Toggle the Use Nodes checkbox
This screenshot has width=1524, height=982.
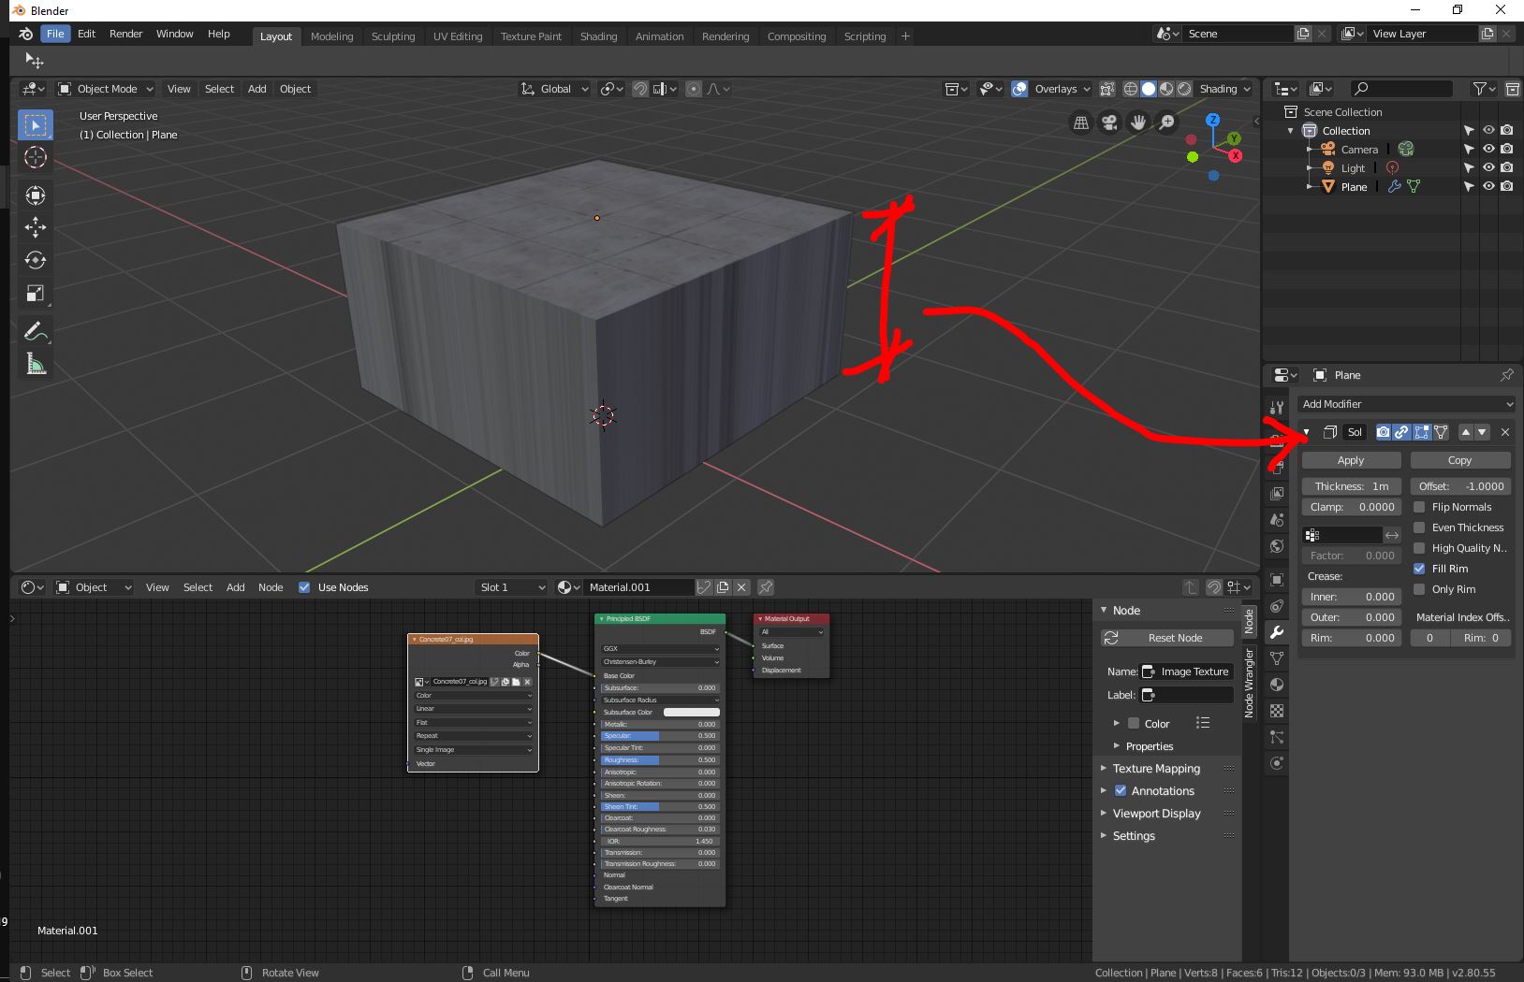tap(304, 587)
